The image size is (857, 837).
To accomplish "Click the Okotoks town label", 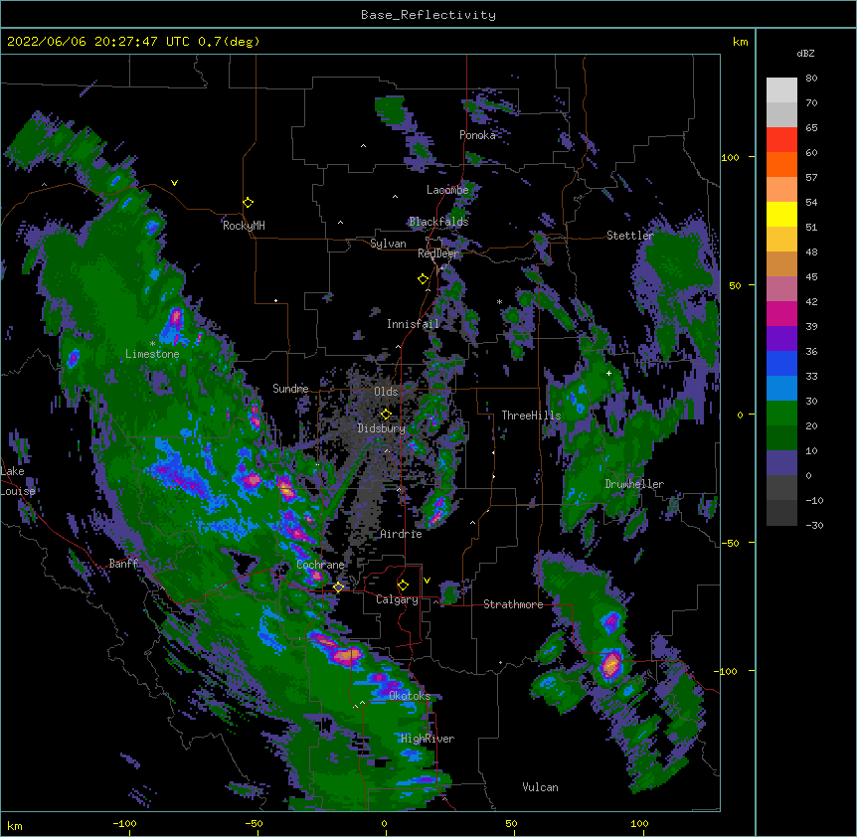I will 410,696.
